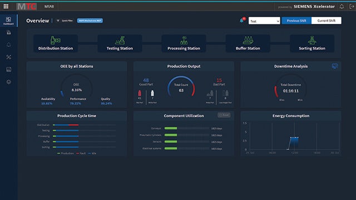Click the white part bottle icon

pos(152,93)
